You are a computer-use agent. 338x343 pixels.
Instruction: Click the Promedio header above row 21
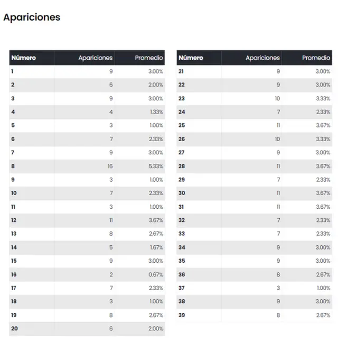coord(316,58)
